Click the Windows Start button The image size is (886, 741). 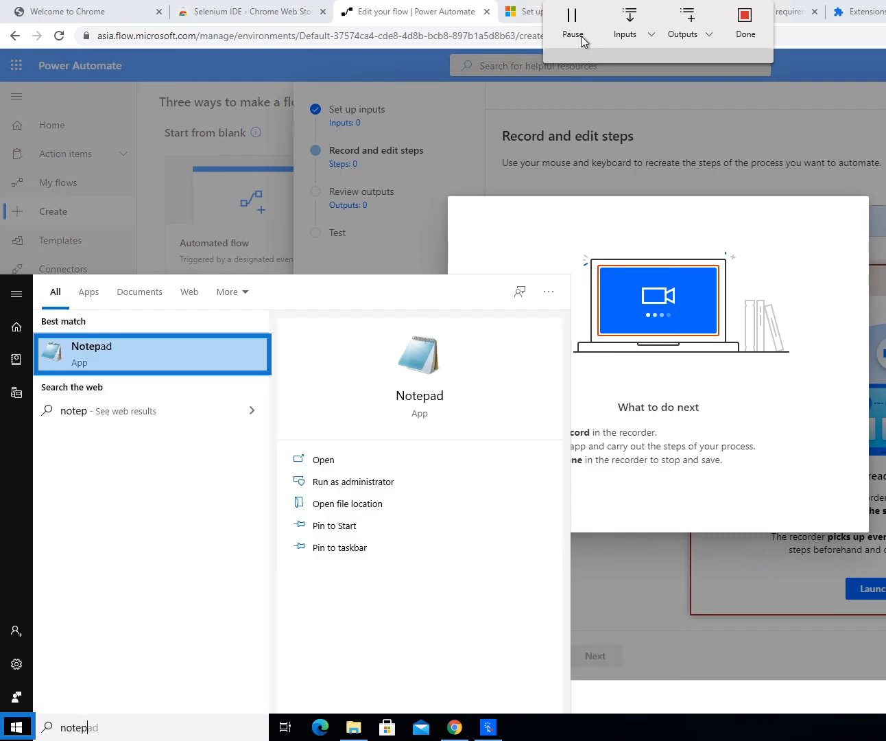pos(16,727)
